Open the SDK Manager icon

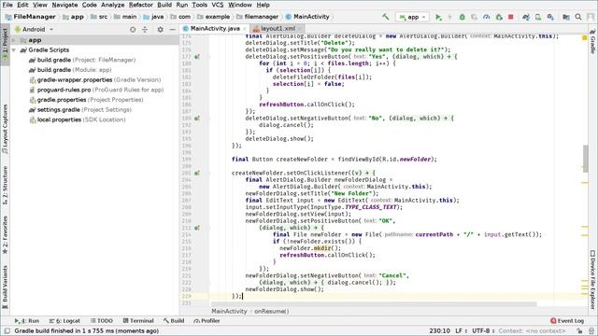point(550,17)
